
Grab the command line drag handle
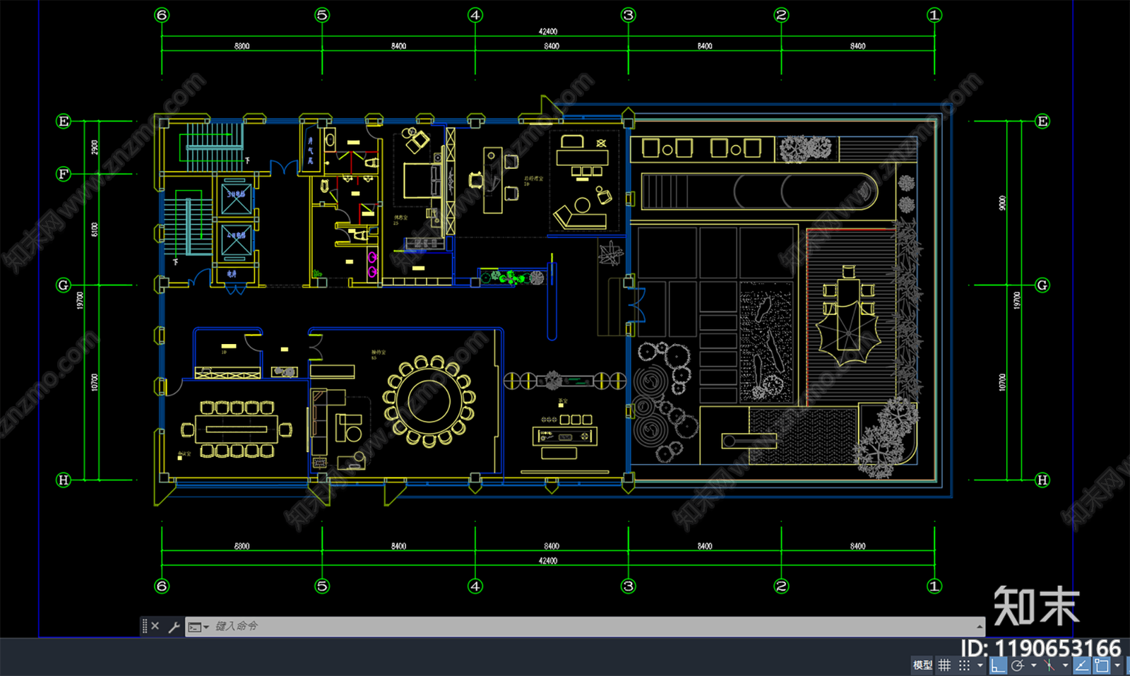(145, 626)
